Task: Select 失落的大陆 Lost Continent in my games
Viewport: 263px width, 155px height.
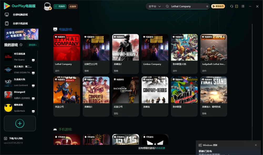Action: 20,82
